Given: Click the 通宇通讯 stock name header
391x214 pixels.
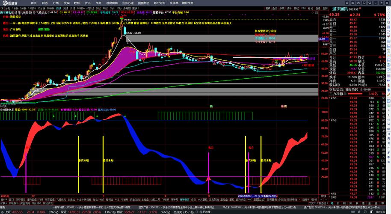Looking at the screenshot, I should click(x=340, y=9).
